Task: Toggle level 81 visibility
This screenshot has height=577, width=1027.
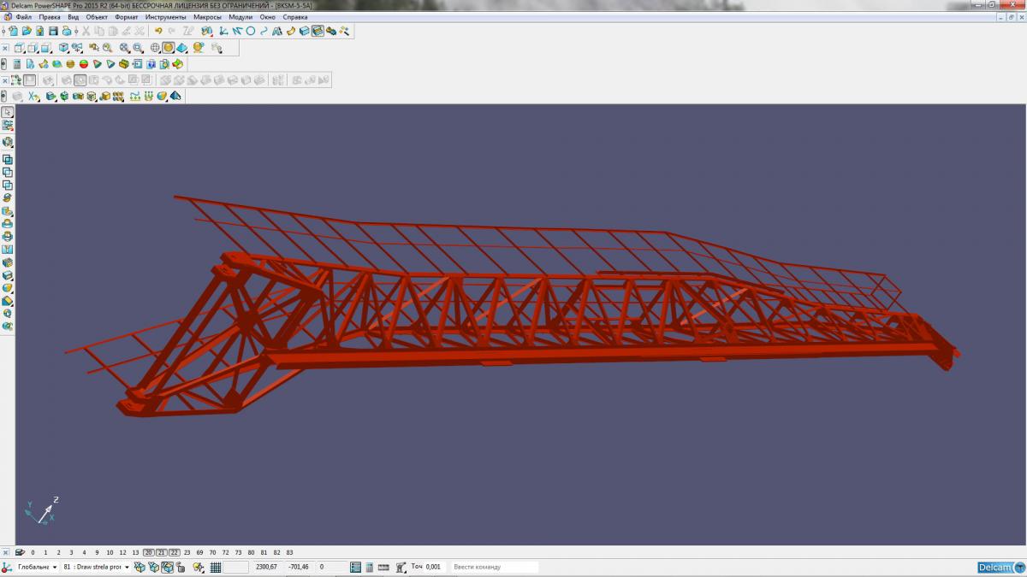Action: tap(264, 552)
